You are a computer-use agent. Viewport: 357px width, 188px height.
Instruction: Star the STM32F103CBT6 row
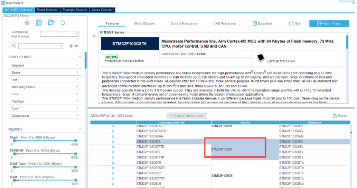113,163
